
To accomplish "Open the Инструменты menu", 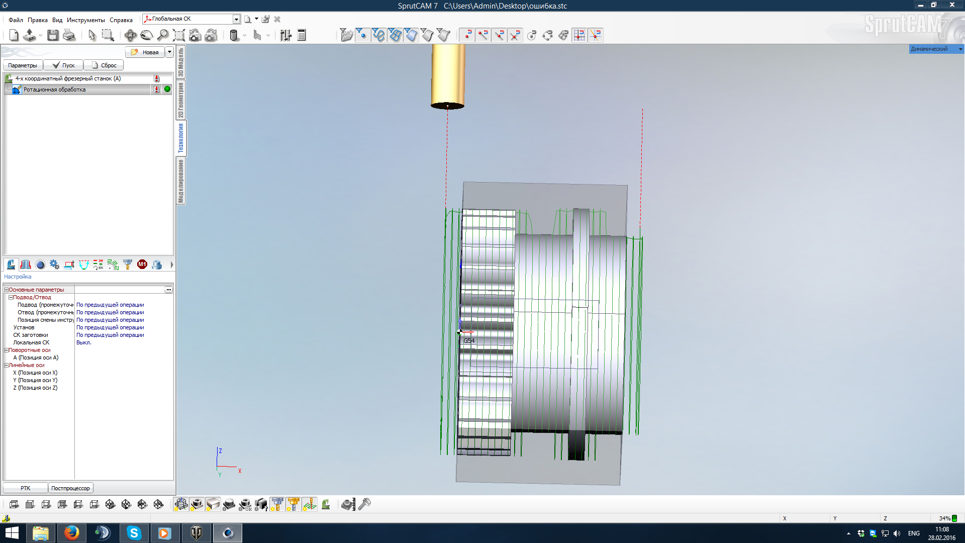I will coord(85,20).
